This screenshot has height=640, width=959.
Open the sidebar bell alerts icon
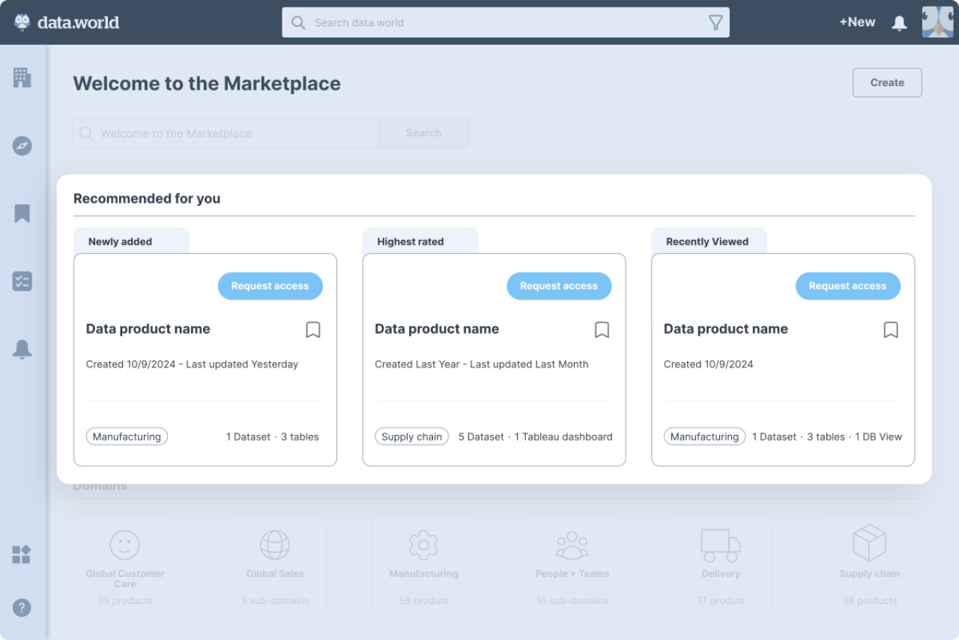click(x=22, y=349)
